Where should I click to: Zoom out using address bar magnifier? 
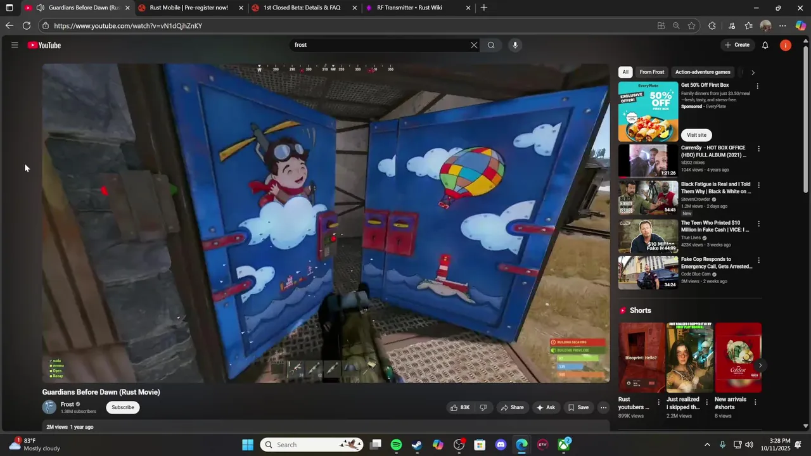[x=676, y=25]
